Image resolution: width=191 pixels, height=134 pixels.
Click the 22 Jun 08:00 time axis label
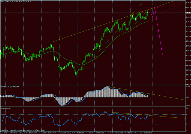(52, 133)
